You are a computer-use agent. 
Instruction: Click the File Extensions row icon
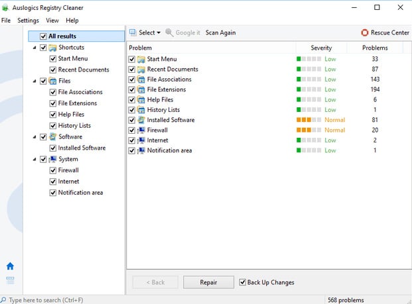tap(141, 89)
